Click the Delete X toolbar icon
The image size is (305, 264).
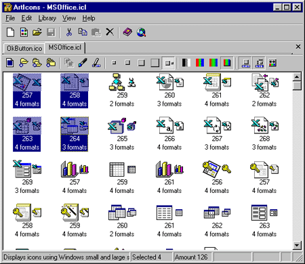click(x=110, y=32)
